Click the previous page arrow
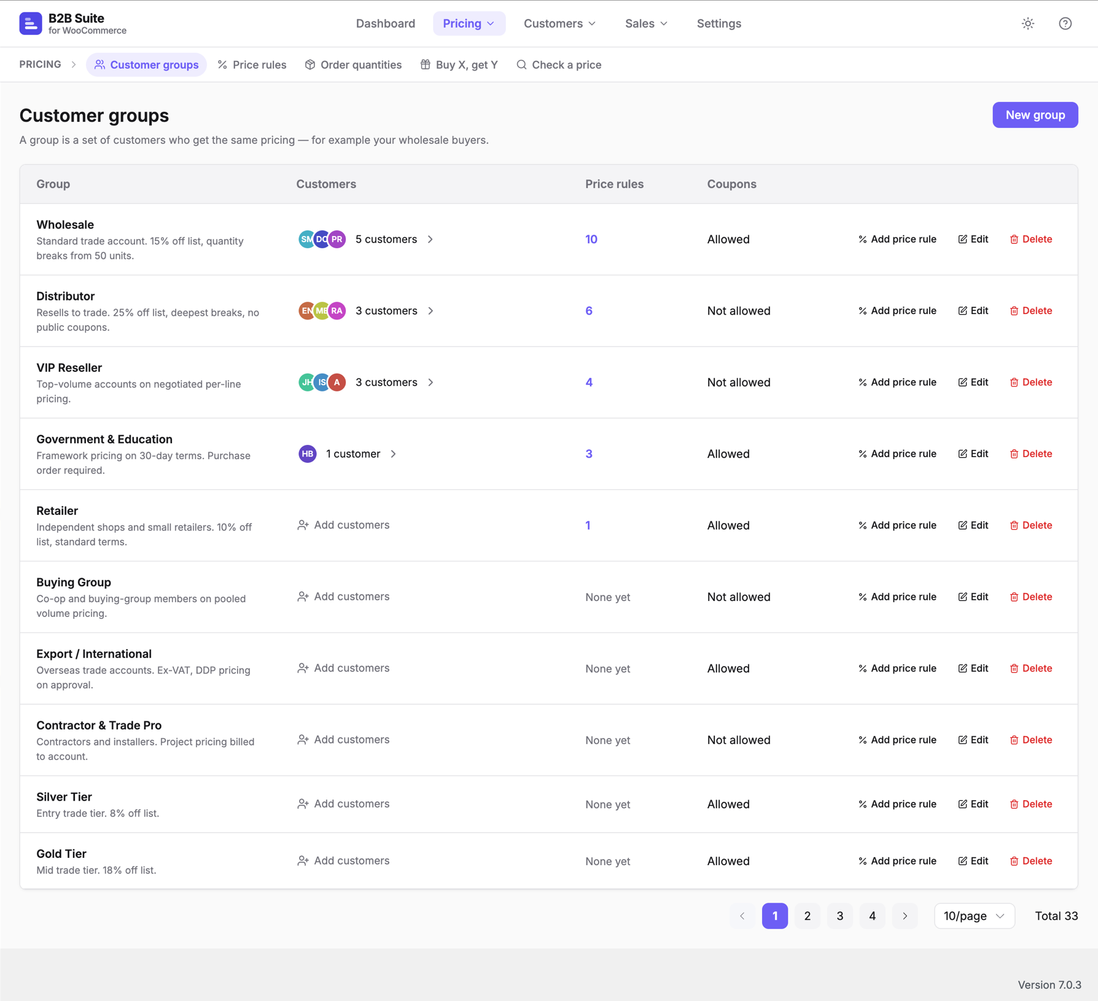This screenshot has height=1001, width=1098. (742, 916)
